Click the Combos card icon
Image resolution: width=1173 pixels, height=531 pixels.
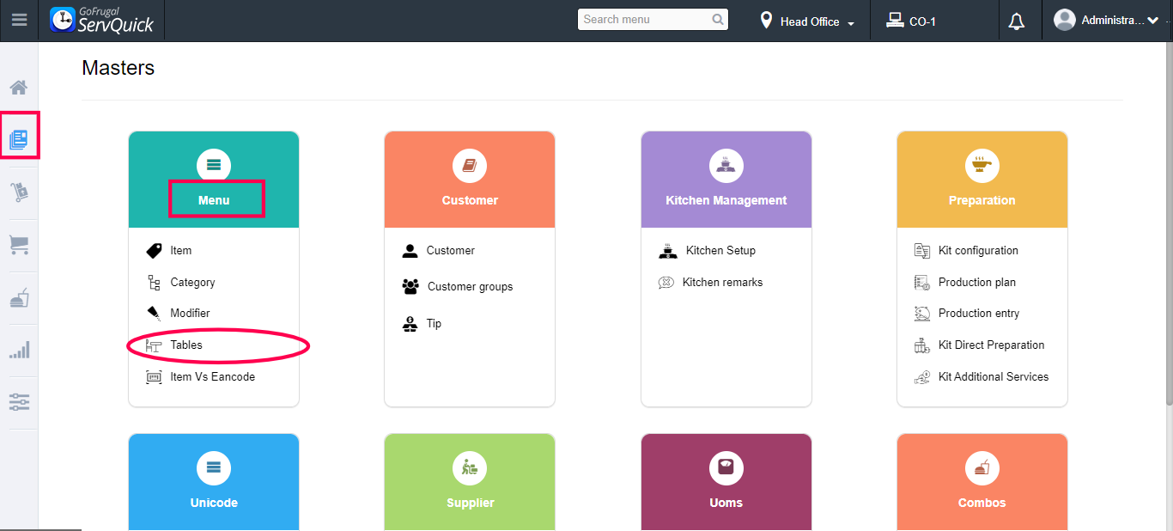[982, 467]
